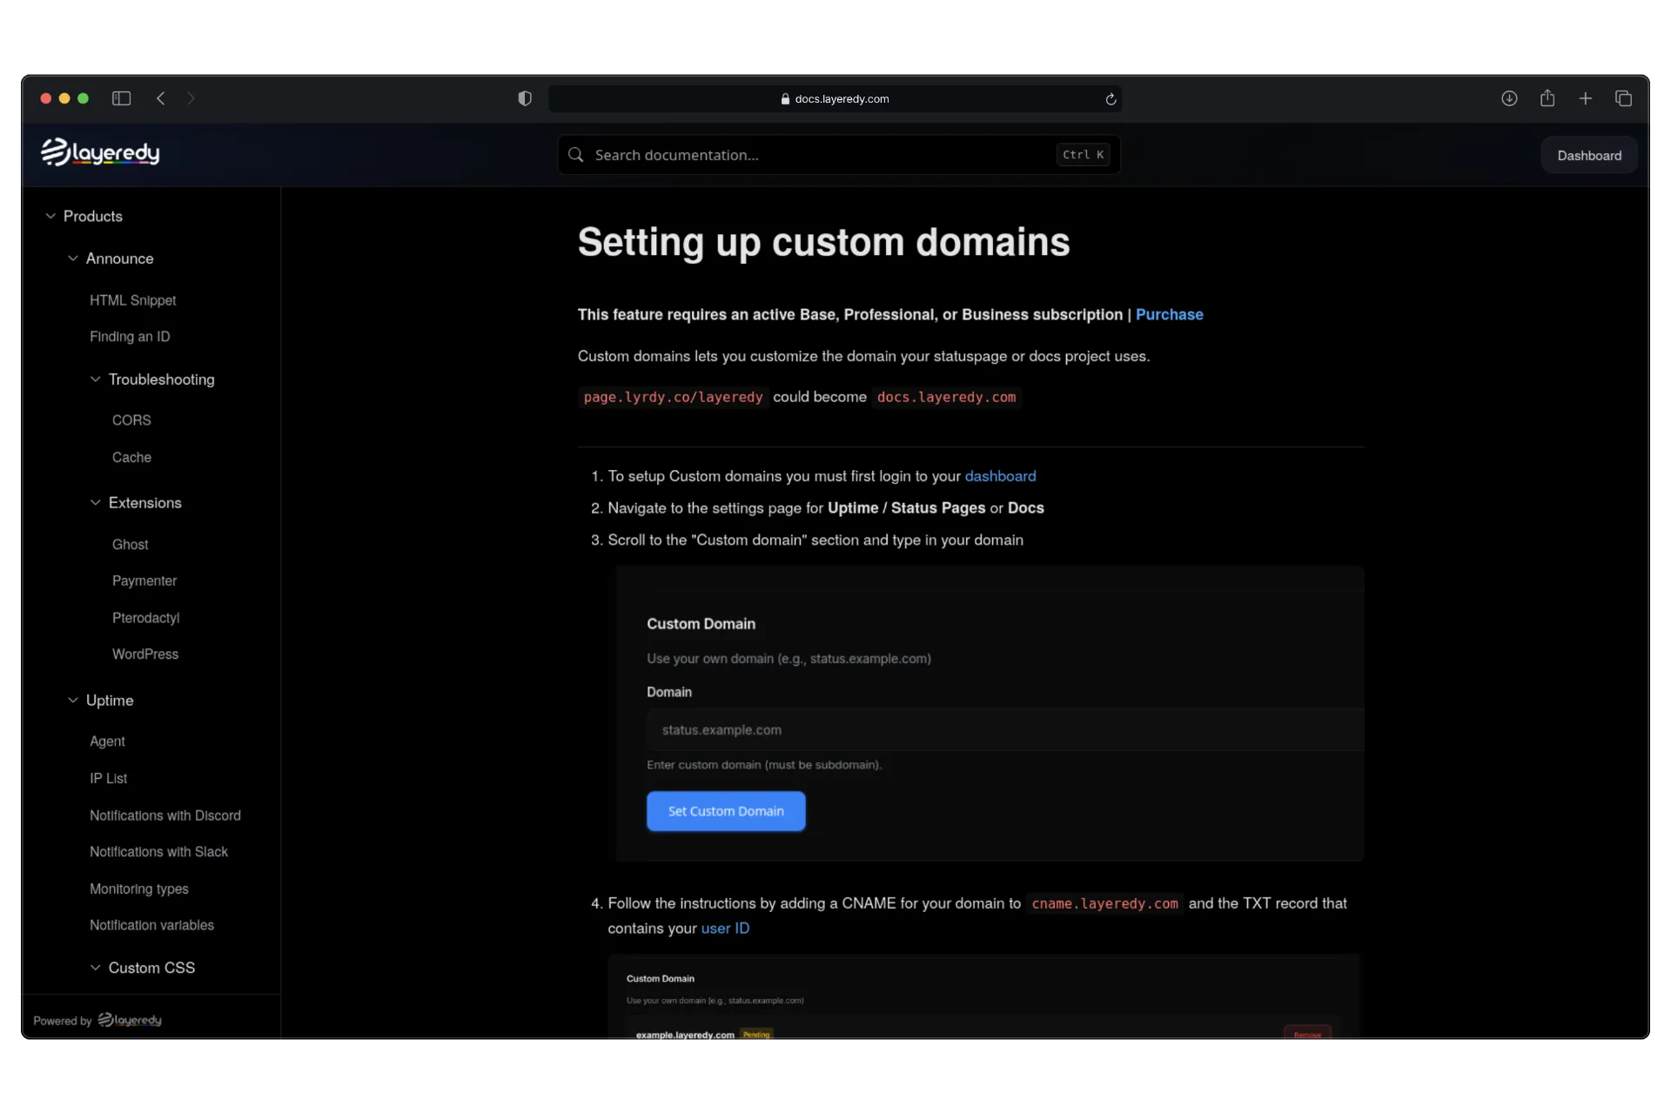This screenshot has width=1671, height=1114.
Task: Click the cname.layeredy.com code text
Action: [1104, 904]
